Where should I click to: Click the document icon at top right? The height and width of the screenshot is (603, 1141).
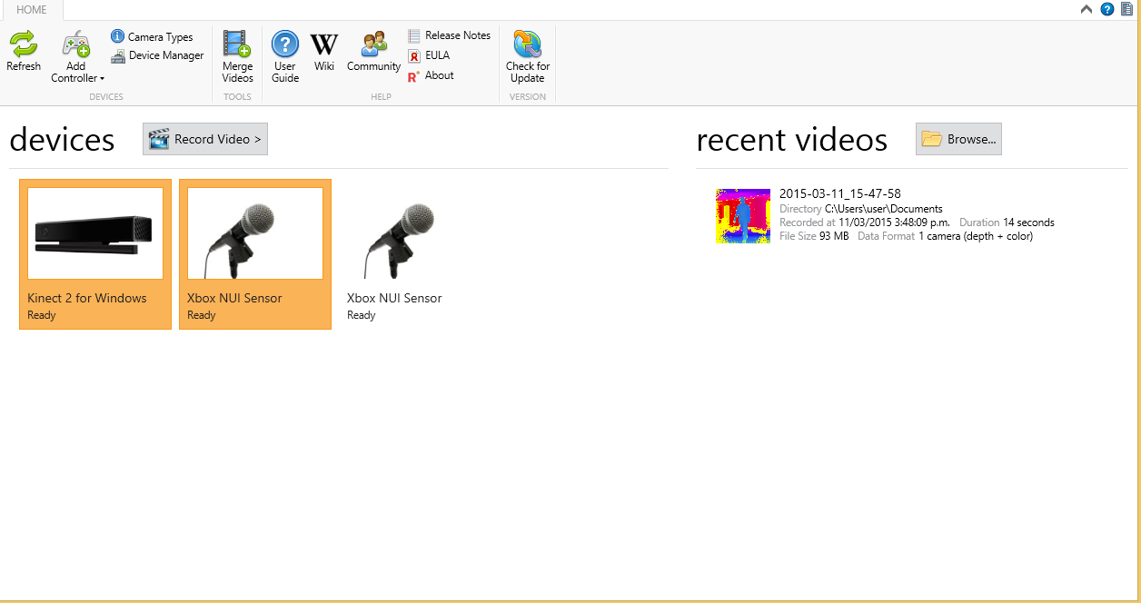[x=1126, y=9]
